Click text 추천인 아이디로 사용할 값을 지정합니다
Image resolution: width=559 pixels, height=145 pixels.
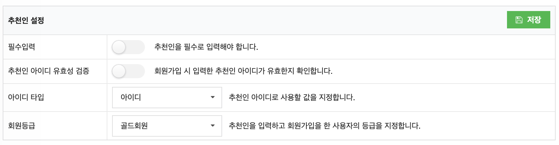click(x=292, y=98)
